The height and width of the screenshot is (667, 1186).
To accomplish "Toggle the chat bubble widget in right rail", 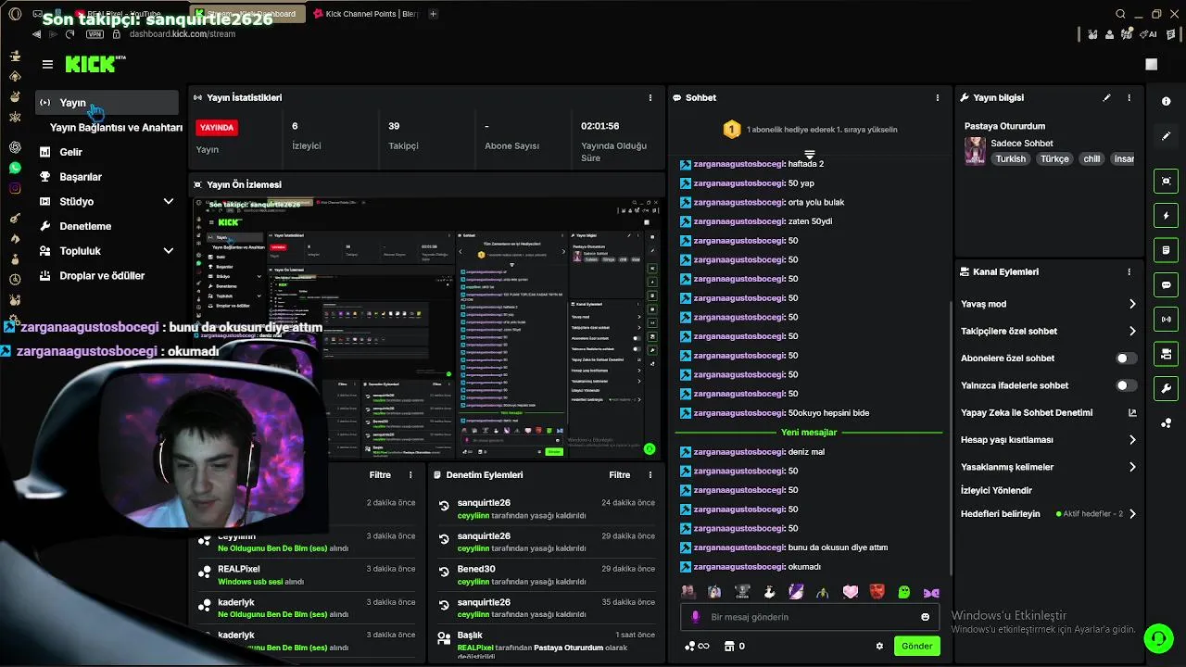I will [x=1166, y=285].
